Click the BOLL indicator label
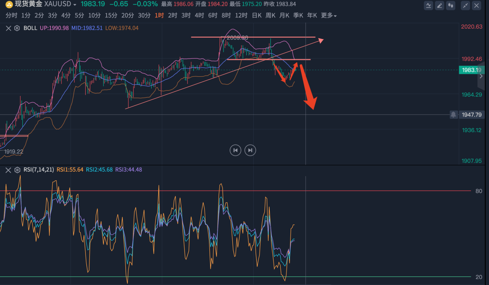Image resolution: width=489 pixels, height=285 pixels. click(x=30, y=28)
